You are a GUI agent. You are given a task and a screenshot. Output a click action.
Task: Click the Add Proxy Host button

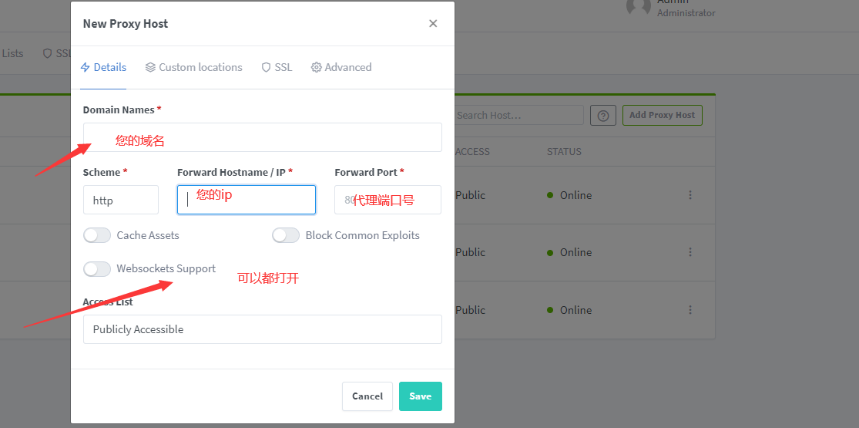[x=662, y=116]
